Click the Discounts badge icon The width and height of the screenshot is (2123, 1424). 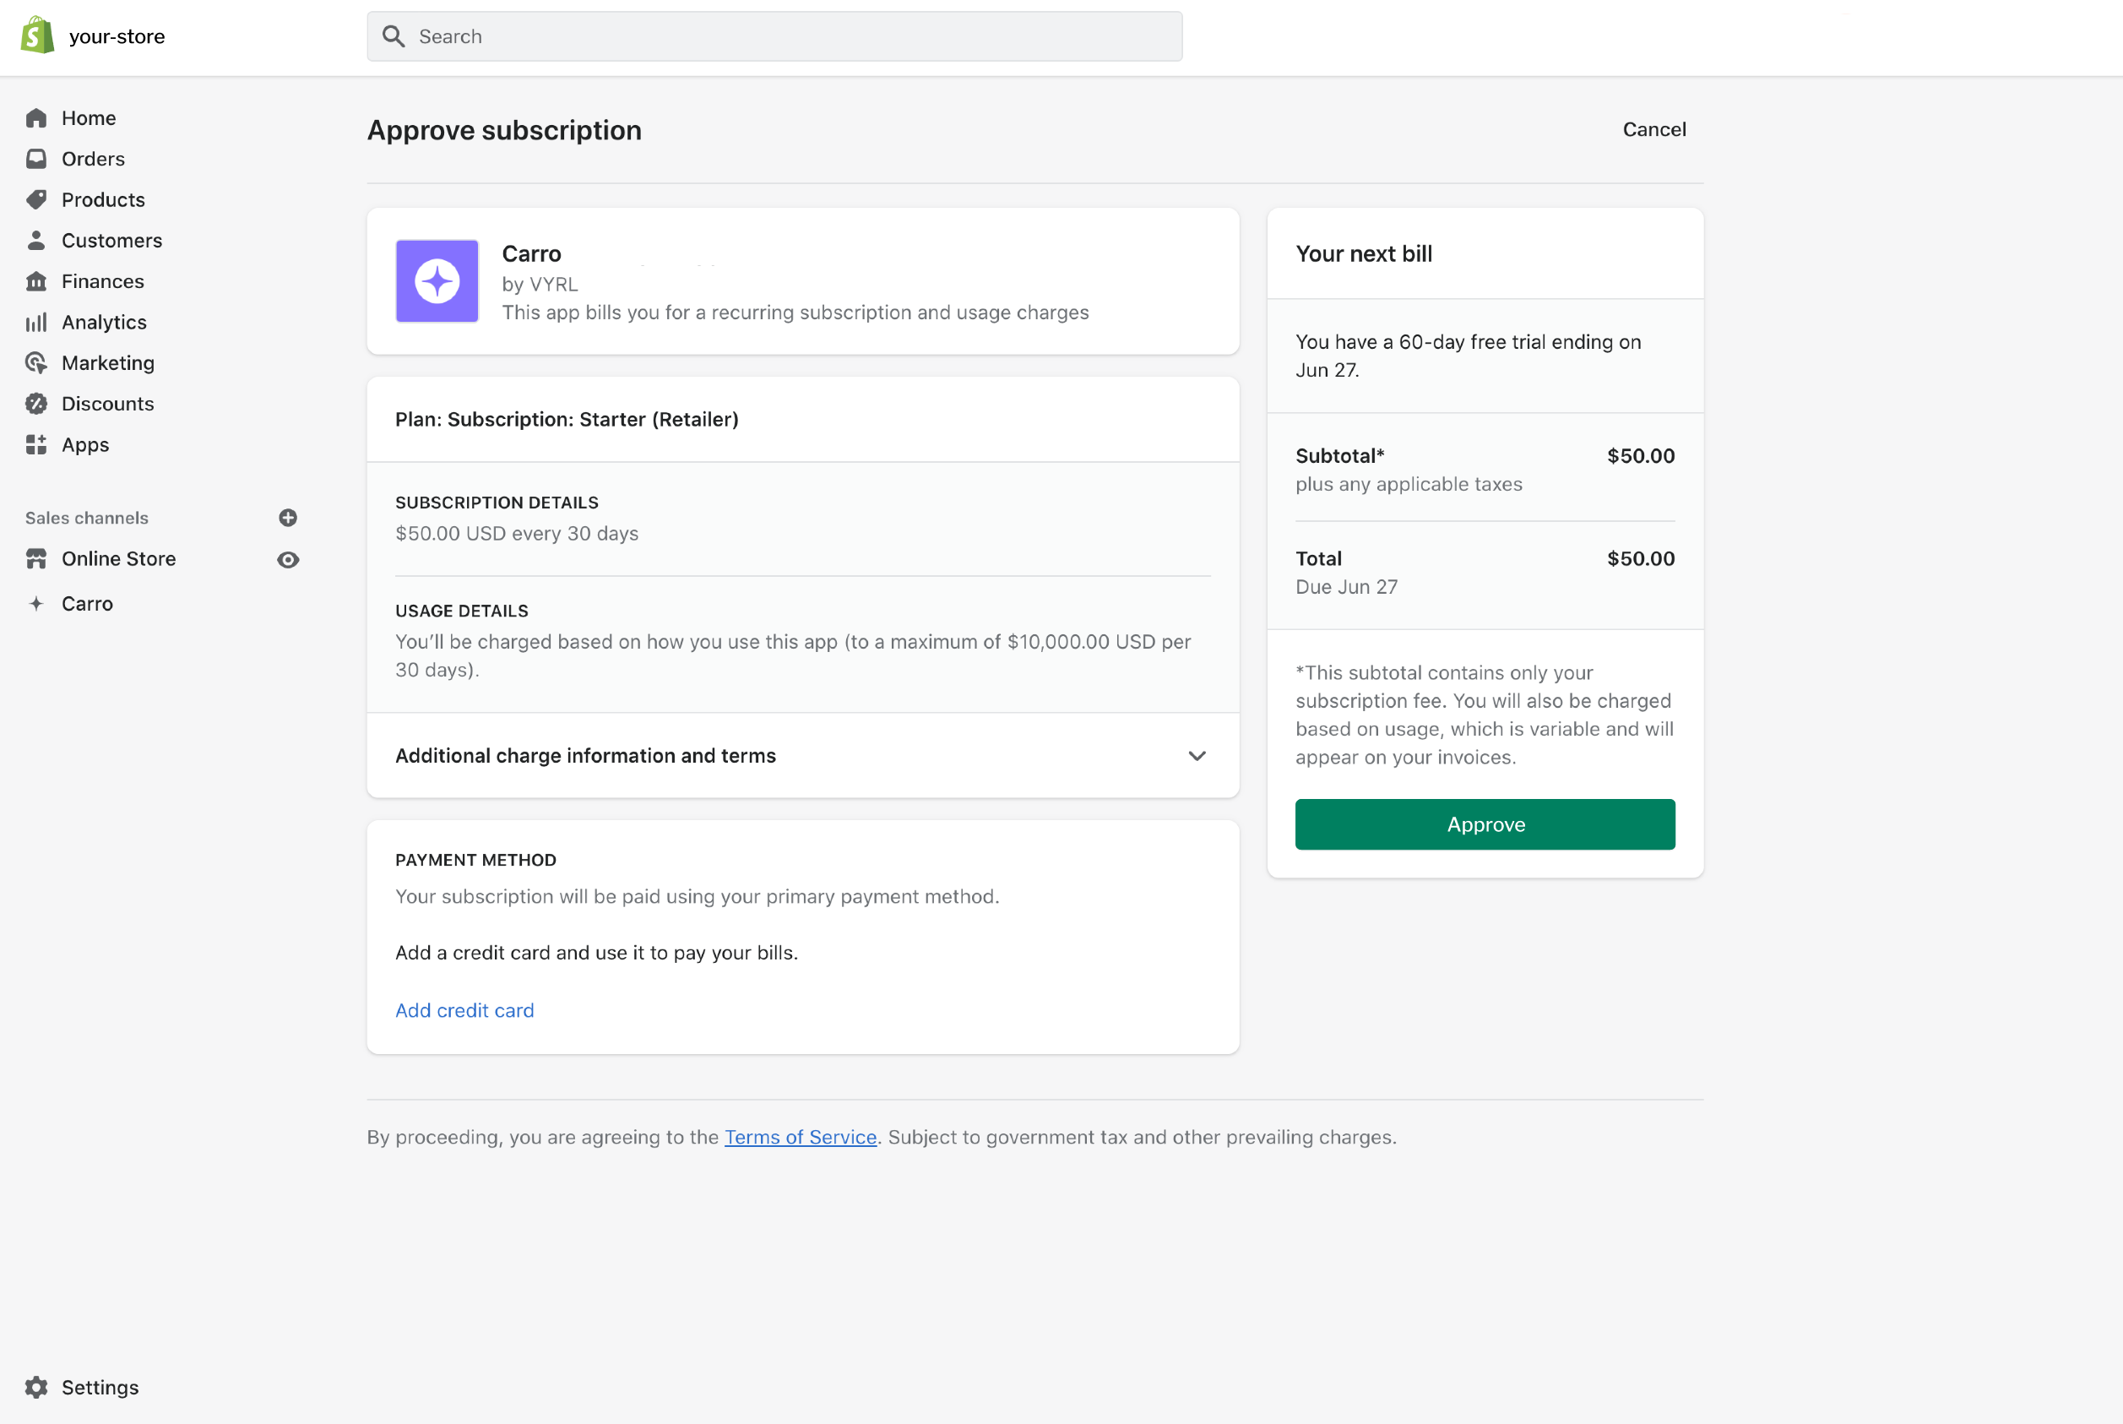click(x=36, y=404)
